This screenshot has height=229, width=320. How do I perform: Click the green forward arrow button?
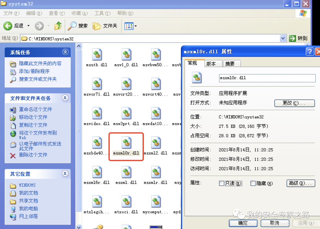39,26
